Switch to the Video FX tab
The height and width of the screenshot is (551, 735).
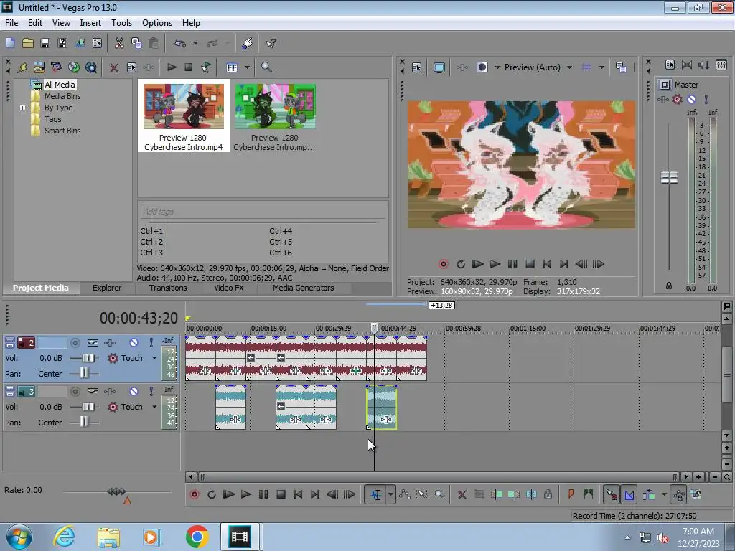229,288
